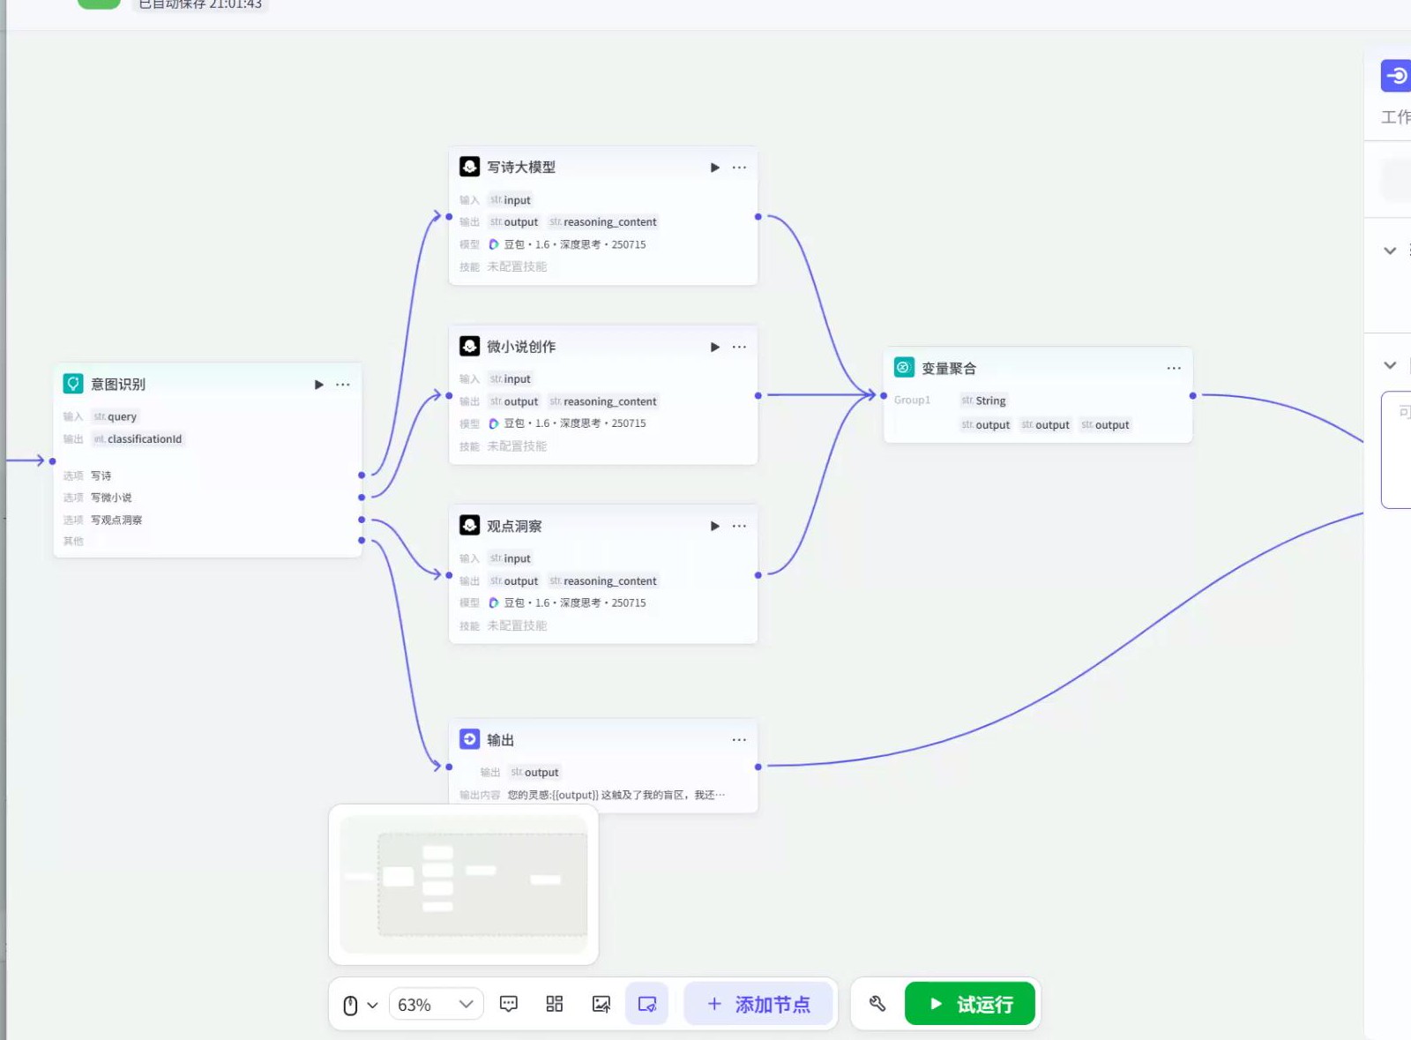Click the debug wrench icon
The image size is (1411, 1040).
877,1004
